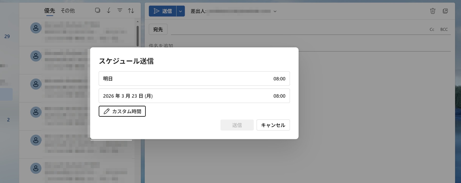Switch to the その他 tab
Viewport: 461px width, 183px height.
pos(68,10)
